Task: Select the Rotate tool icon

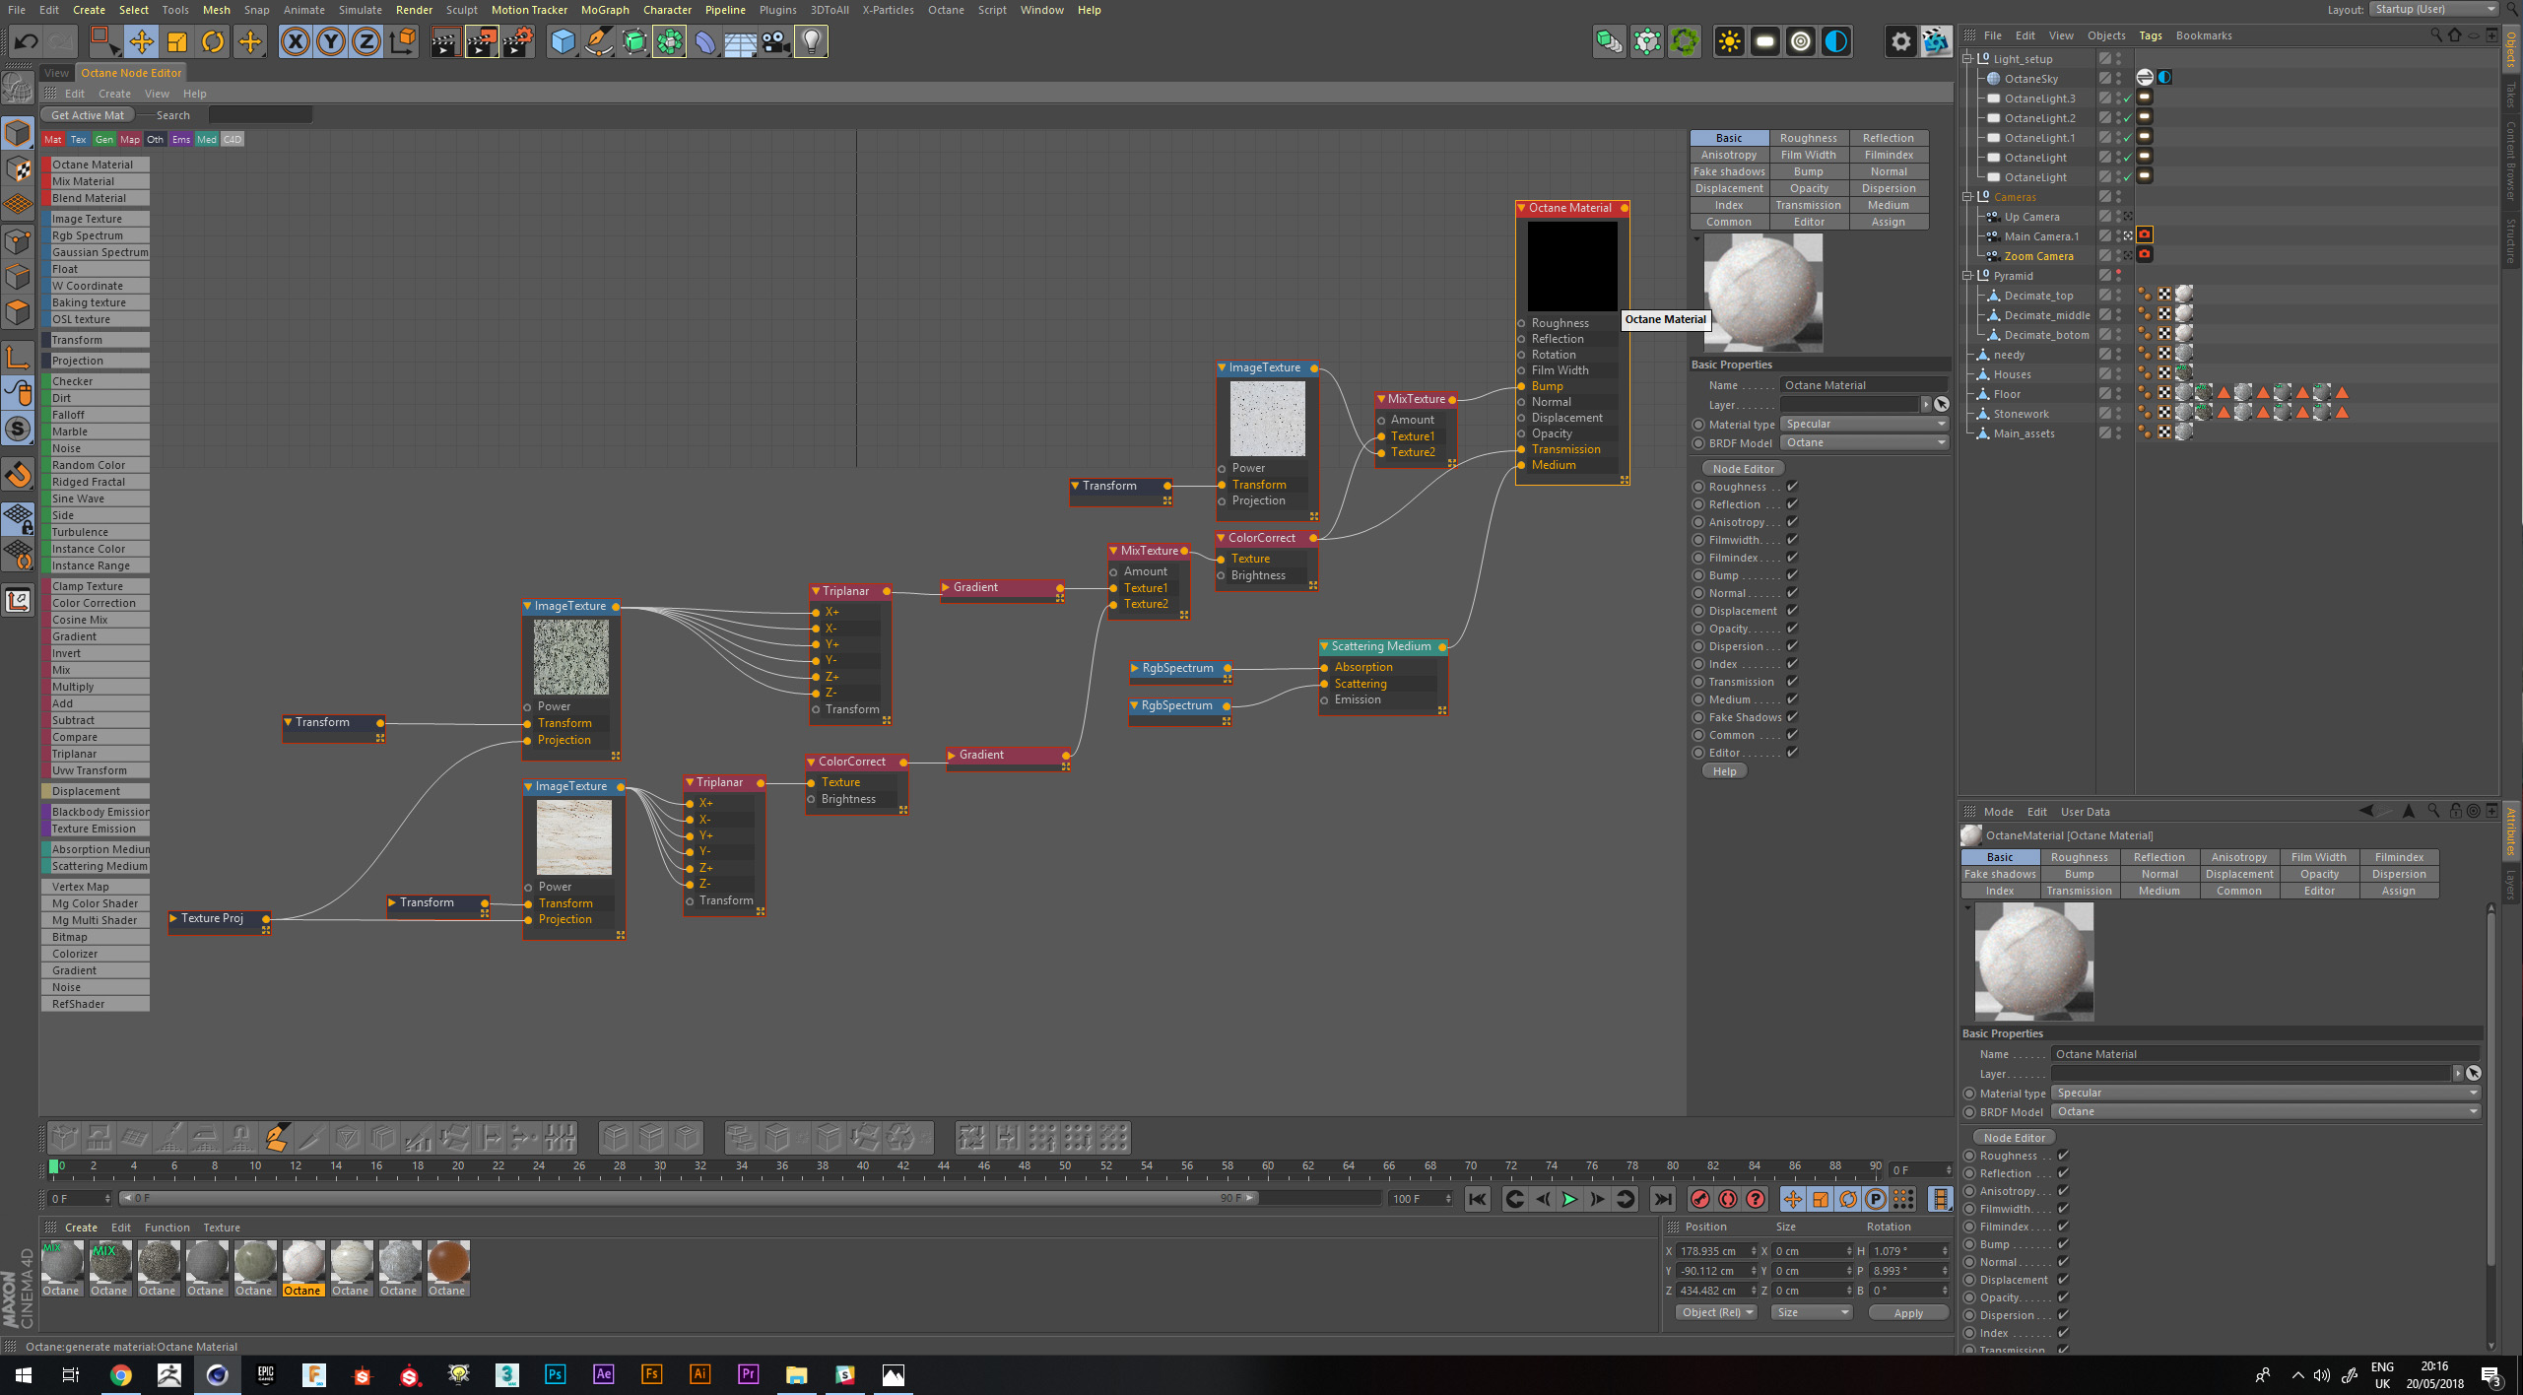Action: point(213,41)
